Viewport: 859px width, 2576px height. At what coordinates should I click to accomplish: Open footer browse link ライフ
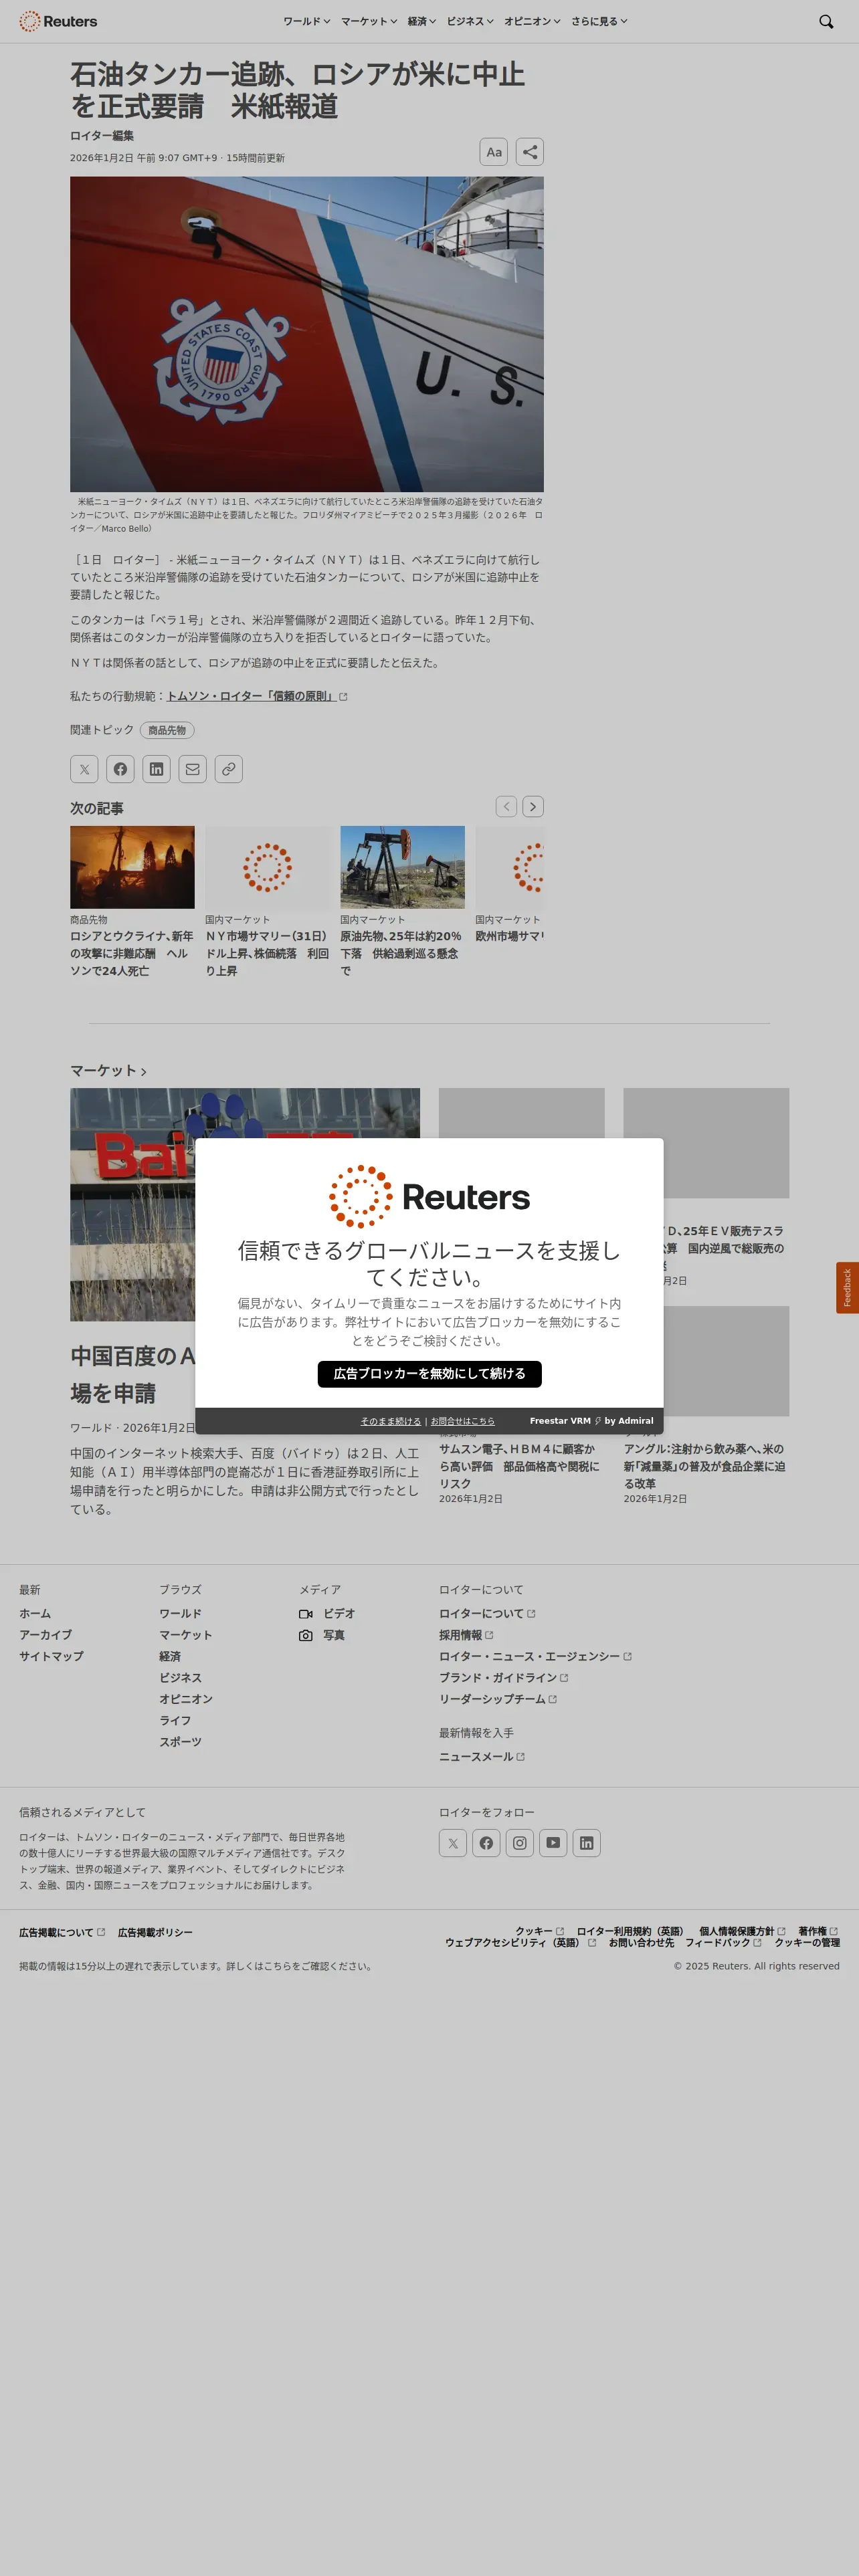(175, 1721)
